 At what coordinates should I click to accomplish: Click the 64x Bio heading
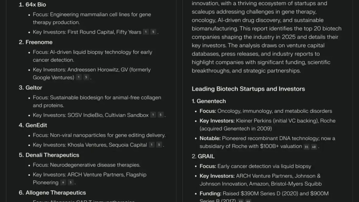click(x=36, y=4)
